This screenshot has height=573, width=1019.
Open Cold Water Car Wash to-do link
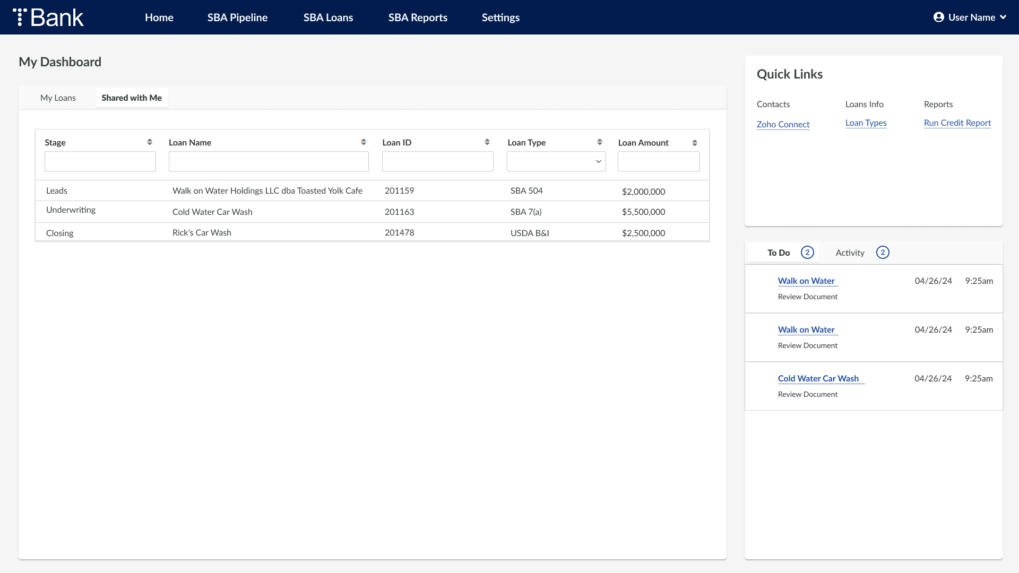coord(818,378)
